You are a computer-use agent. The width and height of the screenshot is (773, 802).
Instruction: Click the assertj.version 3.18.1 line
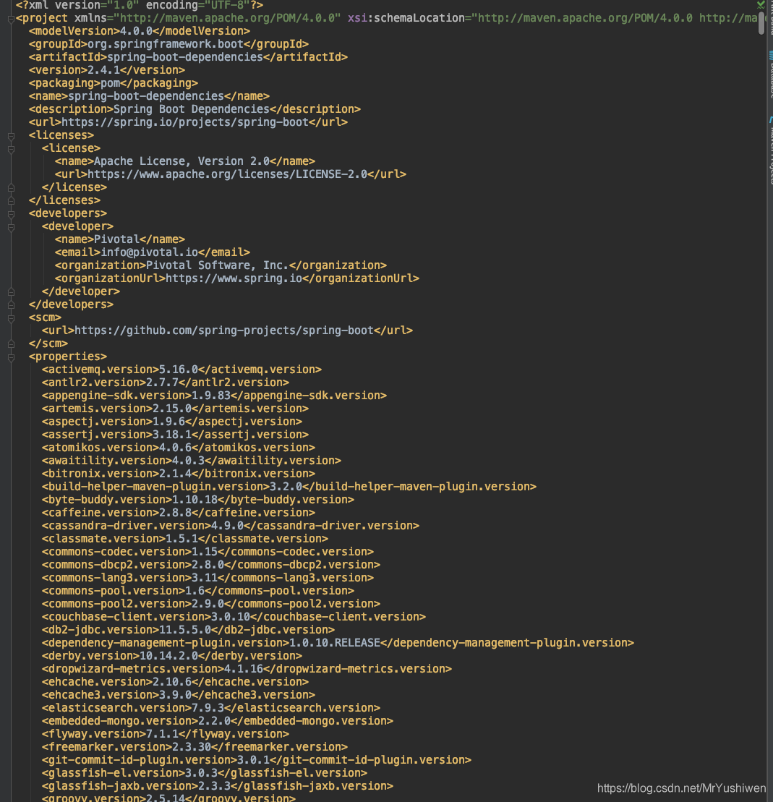[x=176, y=435]
